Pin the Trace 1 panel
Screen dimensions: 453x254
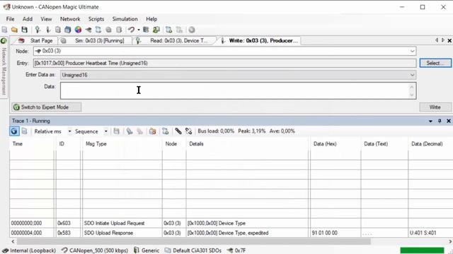pyautogui.click(x=440, y=121)
